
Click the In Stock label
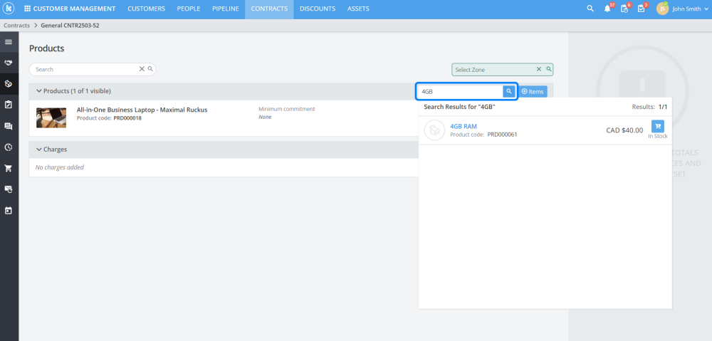pyautogui.click(x=657, y=136)
